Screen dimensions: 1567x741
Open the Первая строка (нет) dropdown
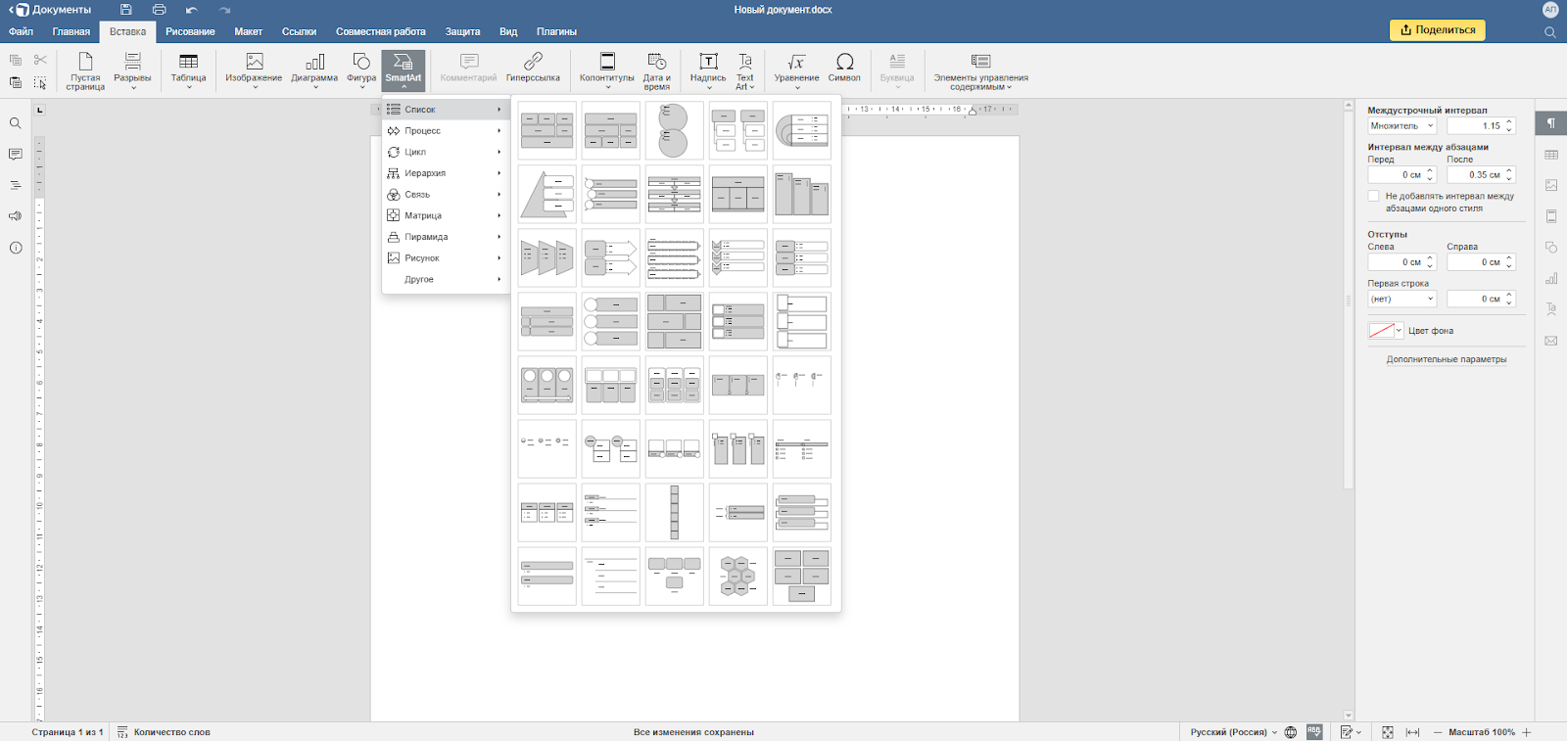pyautogui.click(x=1401, y=299)
